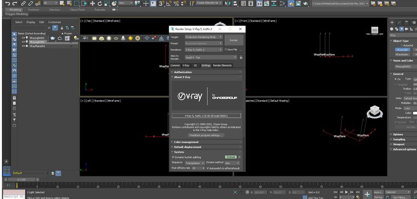Click the Angle Snap toggle icon
The image size is (417, 199).
[x=169, y=3]
